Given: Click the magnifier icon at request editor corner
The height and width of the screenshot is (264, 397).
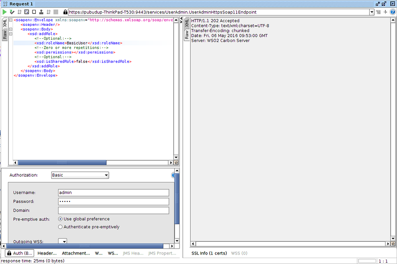Looking at the screenshot, I should 176,163.
